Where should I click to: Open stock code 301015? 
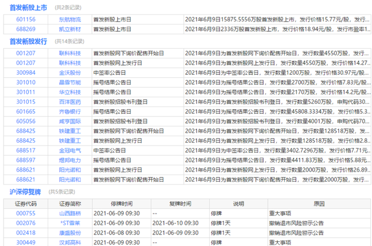click(x=26, y=102)
